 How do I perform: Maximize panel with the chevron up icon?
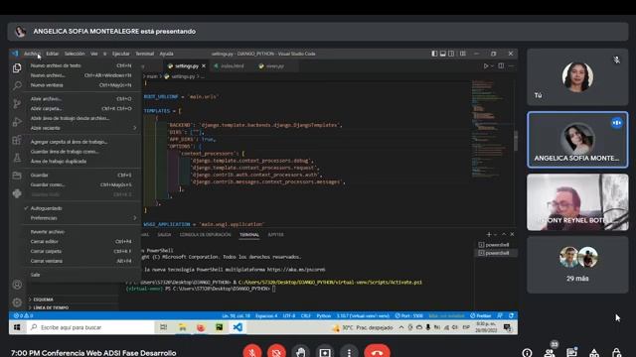(x=504, y=234)
